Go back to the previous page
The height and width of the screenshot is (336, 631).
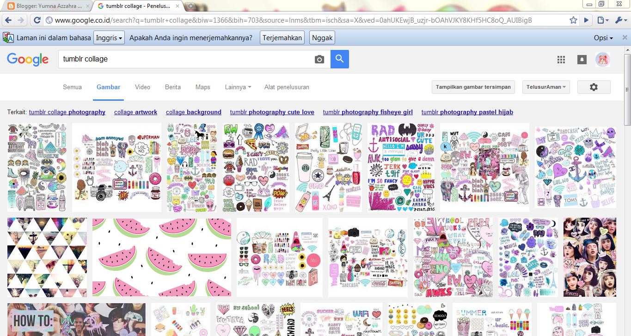tap(8, 20)
